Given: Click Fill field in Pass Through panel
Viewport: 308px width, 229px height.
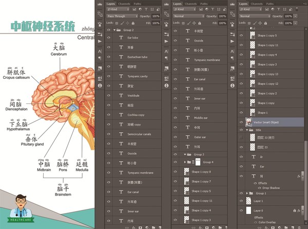Looking at the screenshot, I should 156,23.
